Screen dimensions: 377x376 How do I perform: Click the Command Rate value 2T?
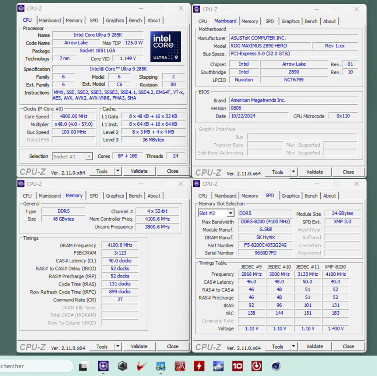point(120,300)
